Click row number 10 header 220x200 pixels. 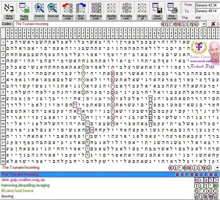point(3,99)
